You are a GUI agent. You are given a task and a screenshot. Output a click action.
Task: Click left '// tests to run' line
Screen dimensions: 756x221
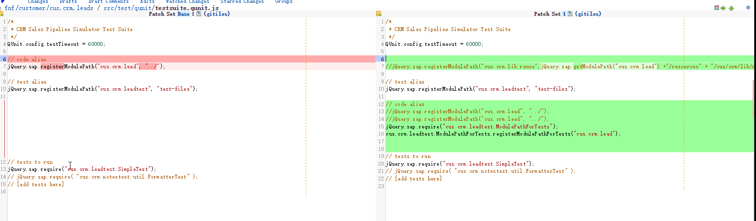(x=30, y=162)
